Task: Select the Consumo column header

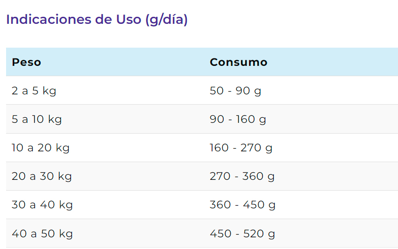Action: (301, 62)
